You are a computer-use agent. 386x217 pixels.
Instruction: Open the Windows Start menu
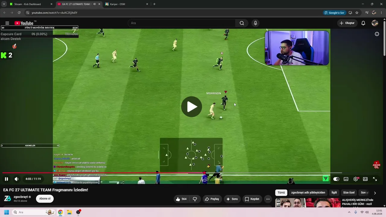tap(6, 212)
